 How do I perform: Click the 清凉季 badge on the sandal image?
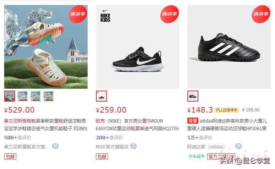point(78,14)
